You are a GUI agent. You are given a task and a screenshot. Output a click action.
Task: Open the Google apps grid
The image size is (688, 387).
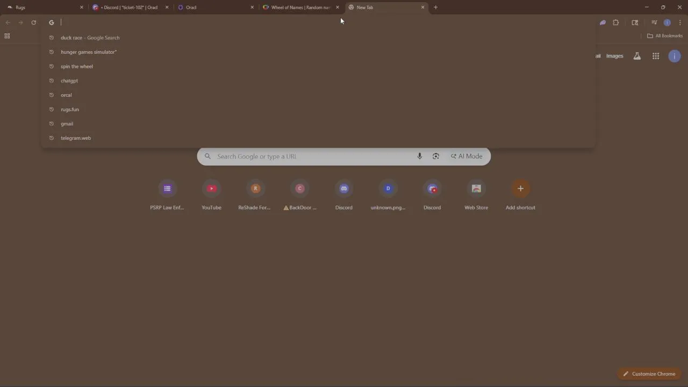656,56
